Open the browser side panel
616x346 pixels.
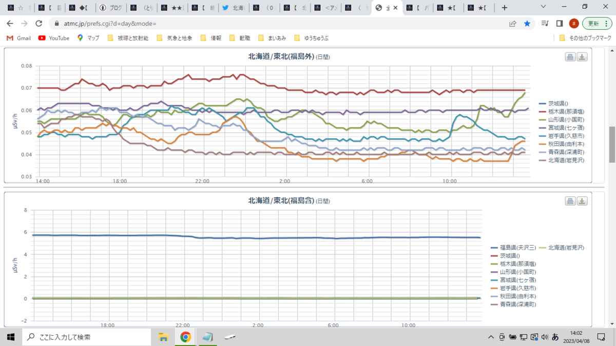pyautogui.click(x=560, y=24)
